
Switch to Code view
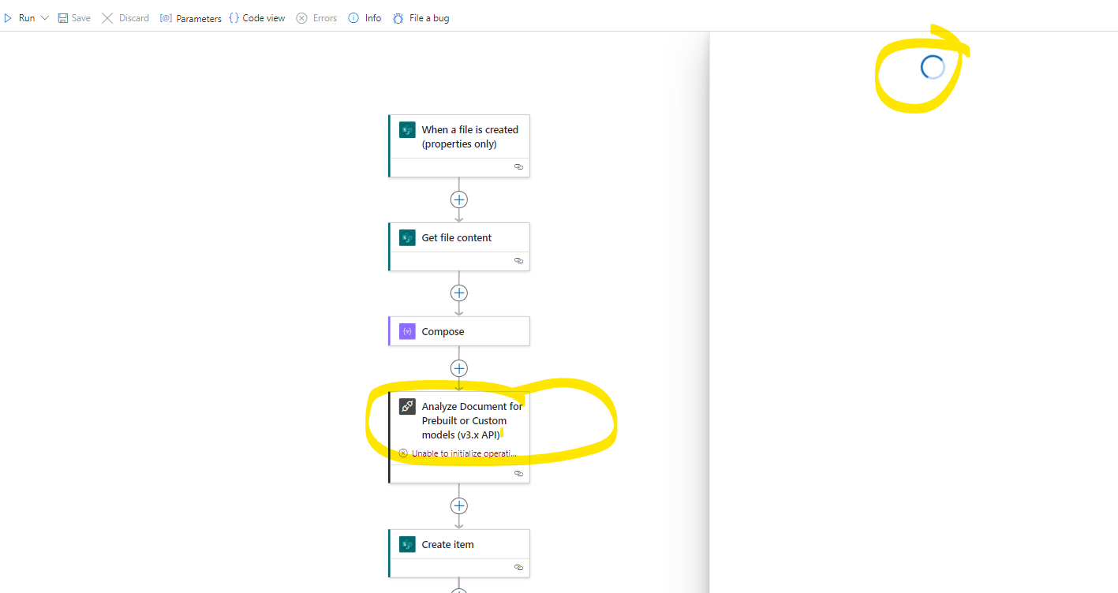coord(256,17)
